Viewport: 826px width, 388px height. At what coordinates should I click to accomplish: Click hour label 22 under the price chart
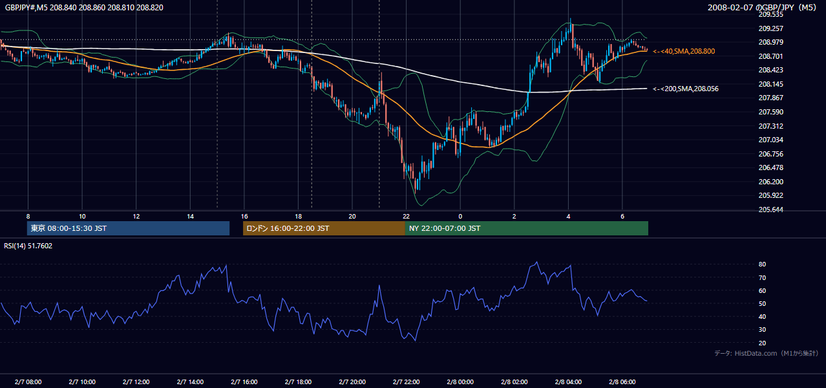click(x=406, y=216)
